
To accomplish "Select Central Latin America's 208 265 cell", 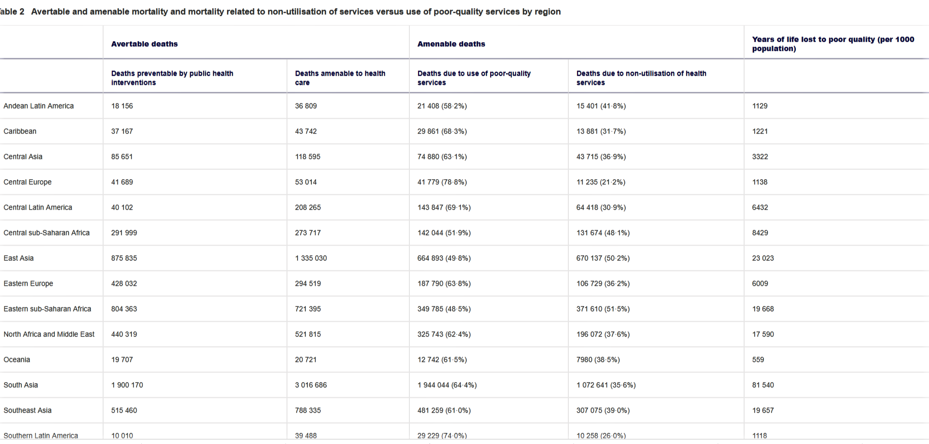I will [x=308, y=208].
